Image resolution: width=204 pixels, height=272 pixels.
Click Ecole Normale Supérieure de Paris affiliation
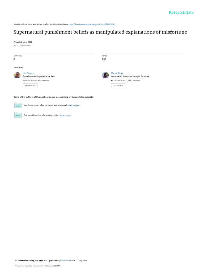pyautogui.click(x=39, y=76)
